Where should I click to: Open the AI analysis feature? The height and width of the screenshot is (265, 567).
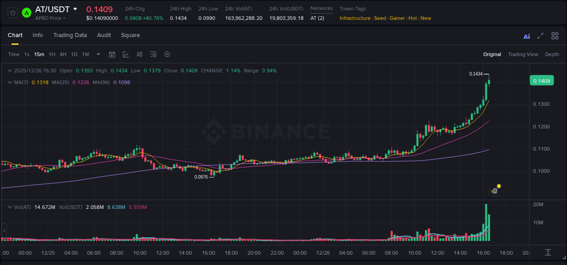(526, 35)
